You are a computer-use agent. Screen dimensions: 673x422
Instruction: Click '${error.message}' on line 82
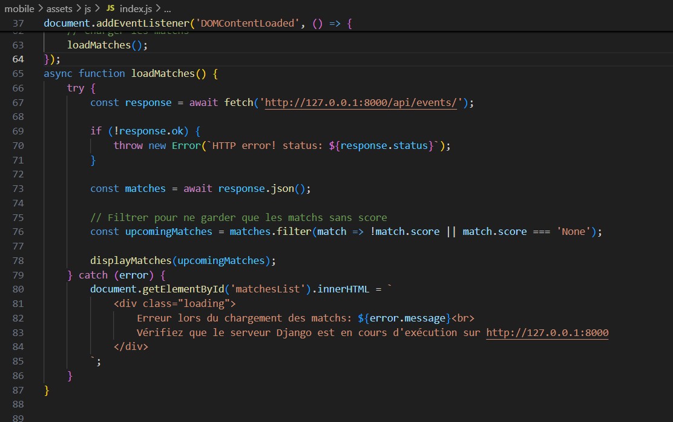[404, 318]
